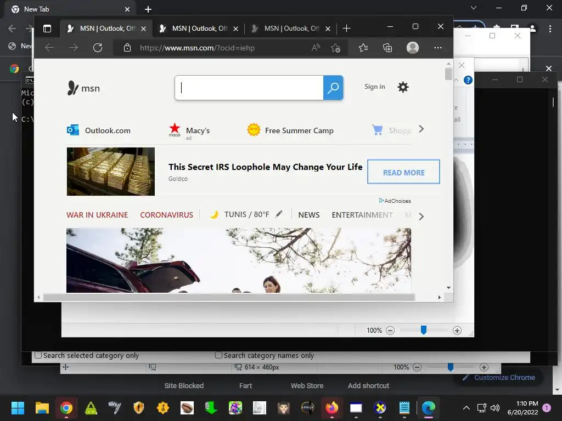562x421 pixels.
Task: Expand more news categories chevron
Action: (421, 216)
